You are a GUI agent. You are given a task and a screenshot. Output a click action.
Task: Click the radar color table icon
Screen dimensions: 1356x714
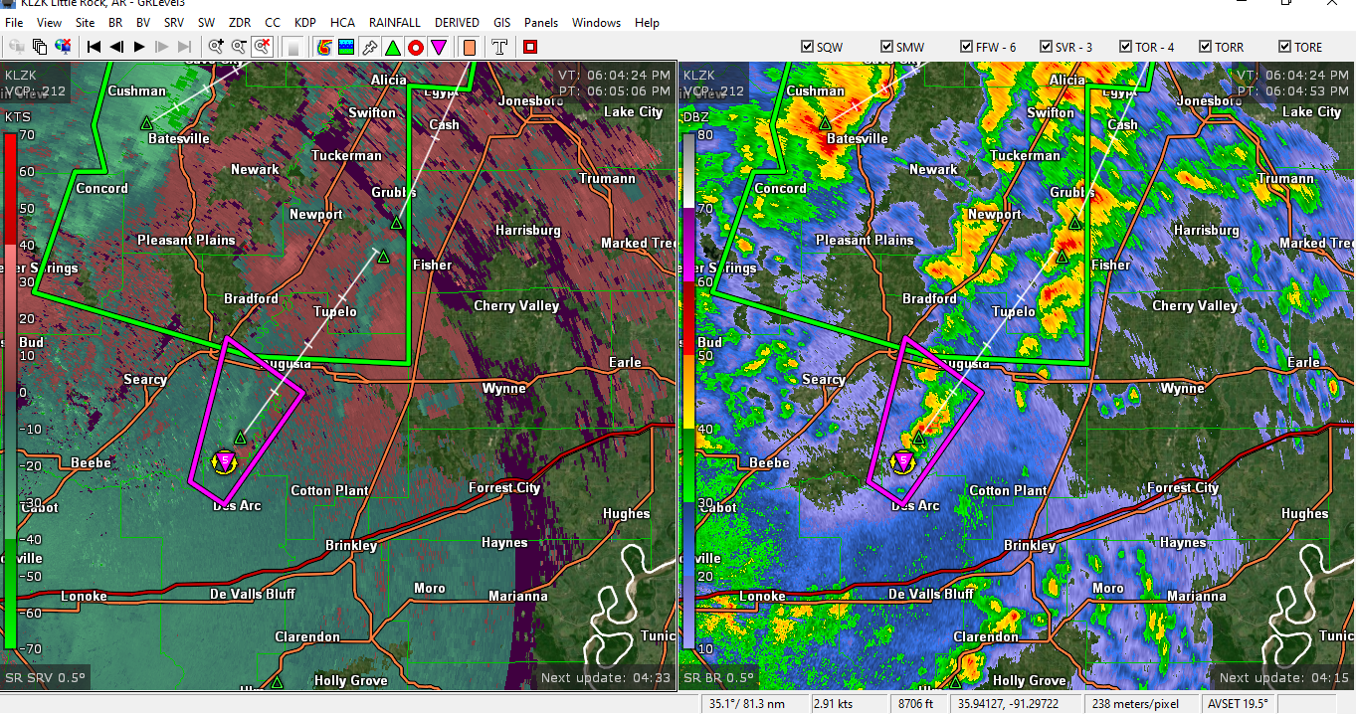click(323, 47)
